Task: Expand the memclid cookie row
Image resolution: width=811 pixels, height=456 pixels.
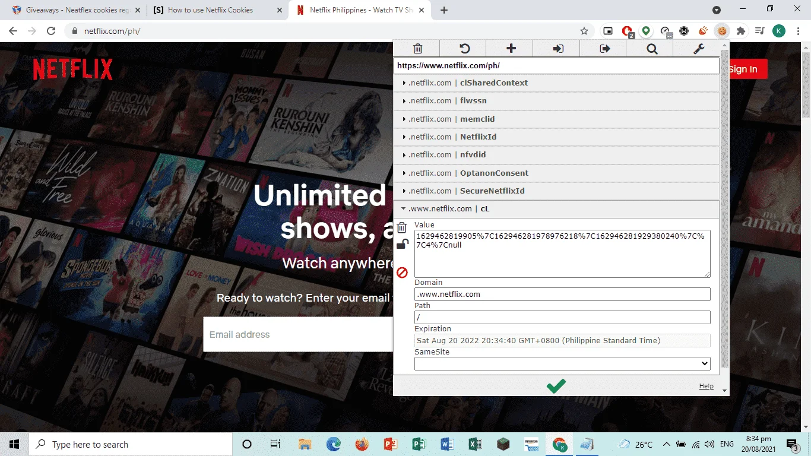Action: click(556, 119)
